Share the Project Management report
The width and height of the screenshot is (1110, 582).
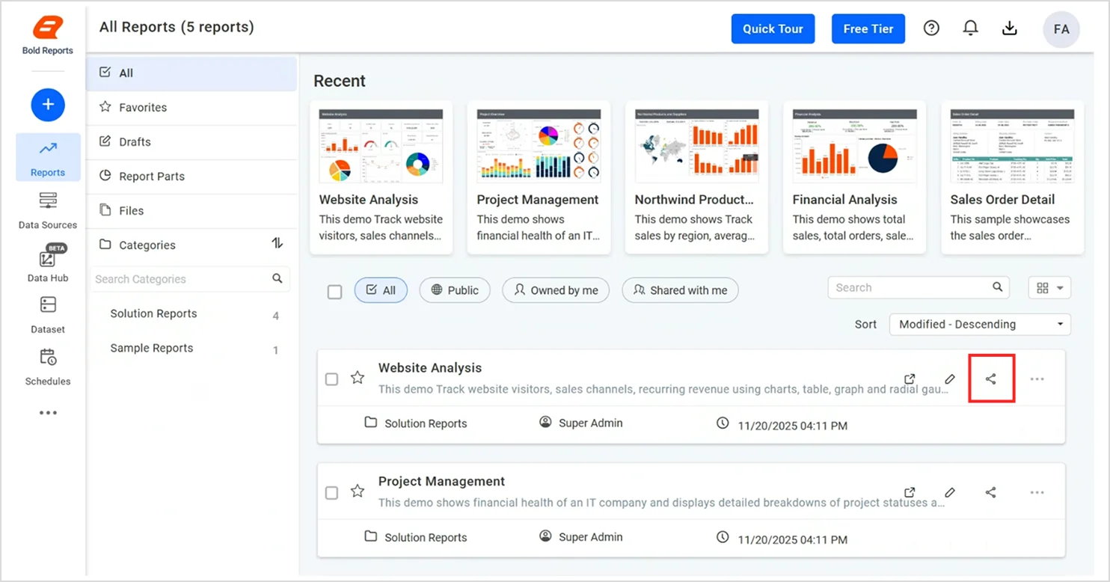(x=991, y=492)
